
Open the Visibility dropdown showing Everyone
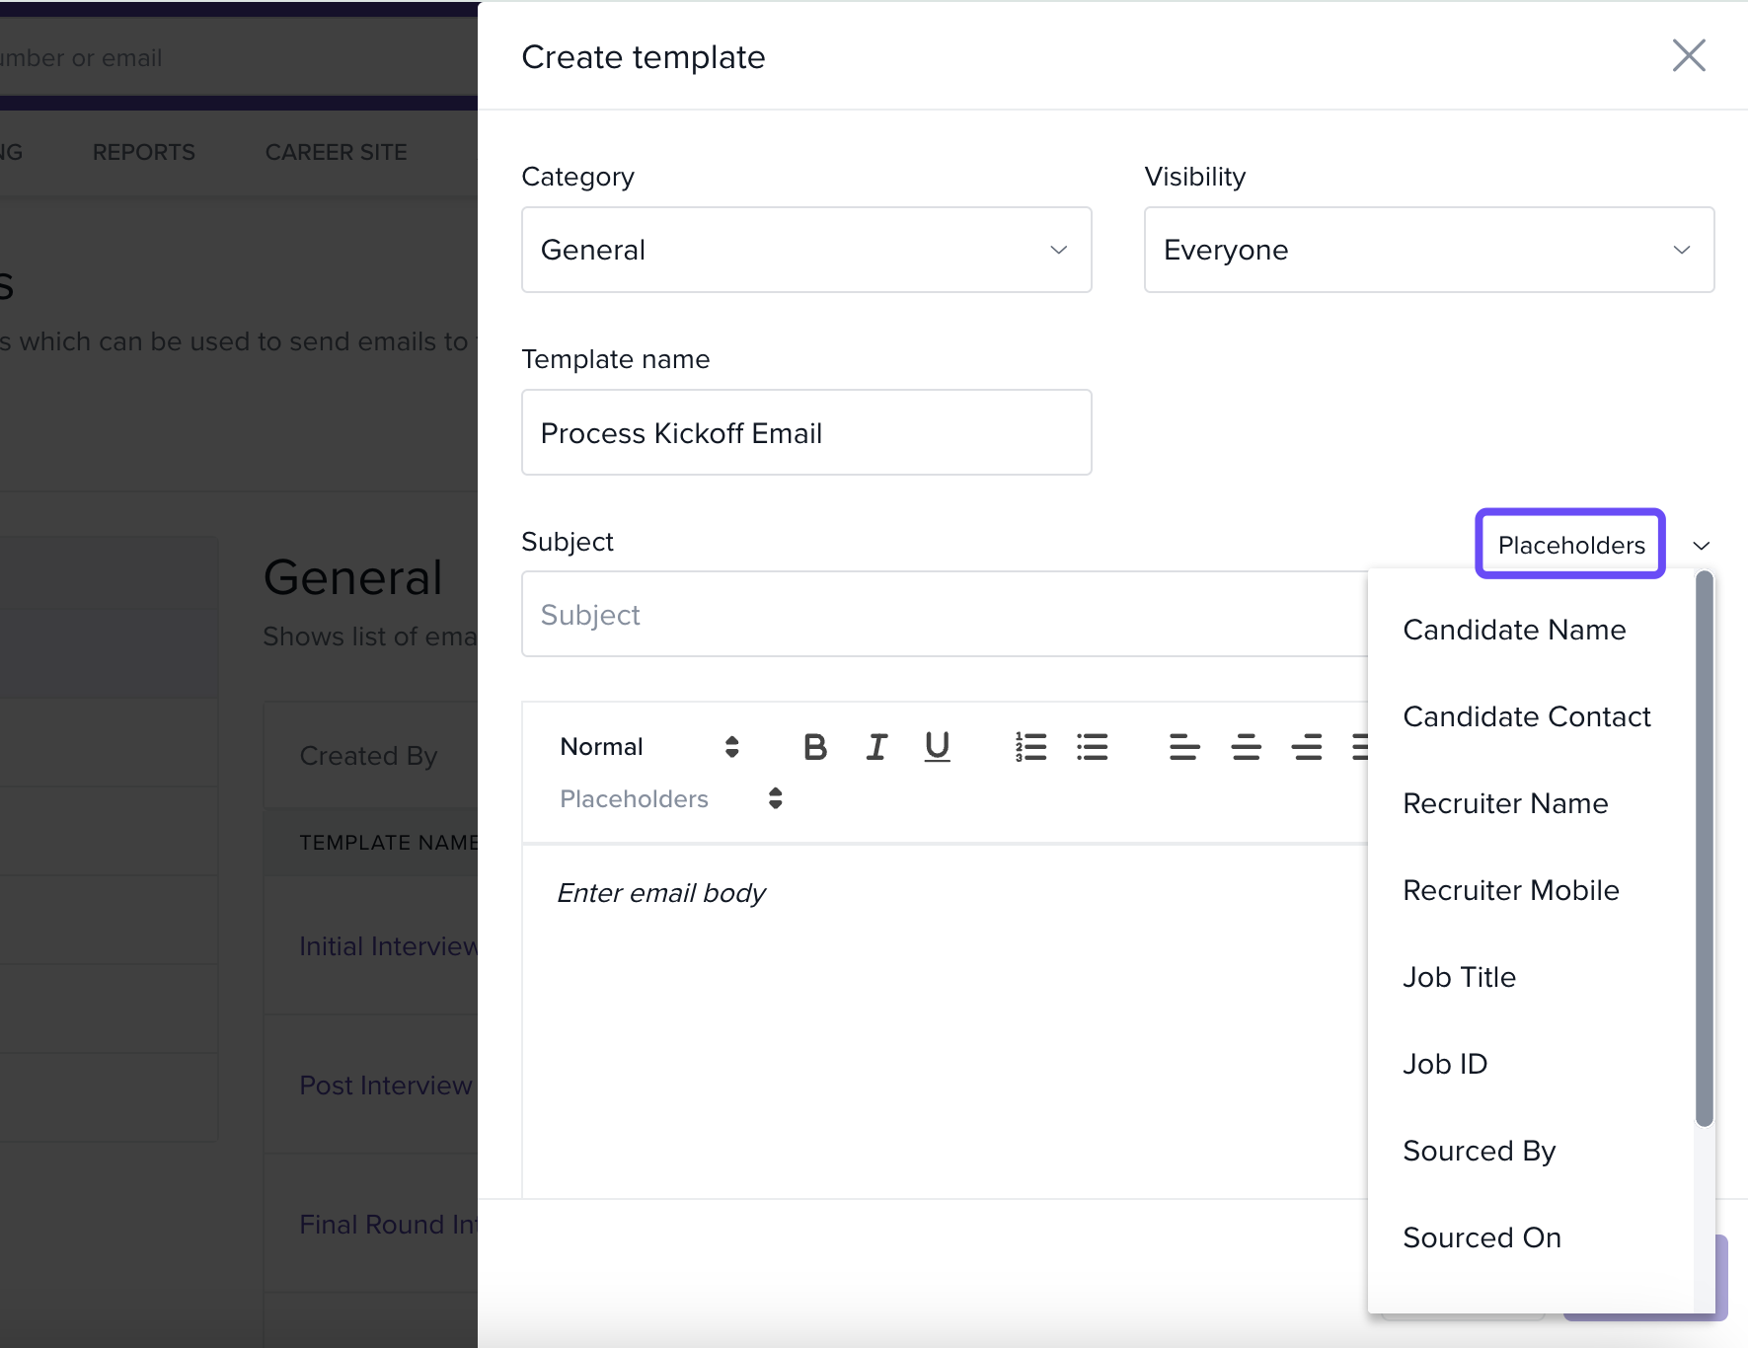tap(1428, 250)
